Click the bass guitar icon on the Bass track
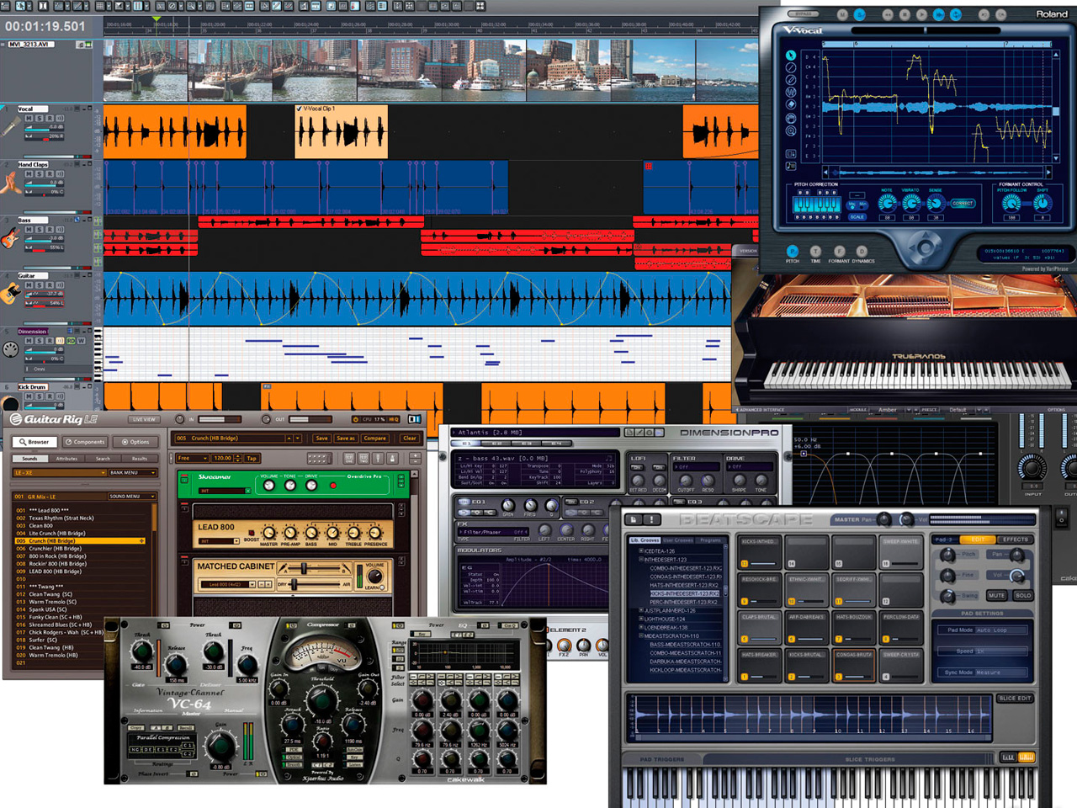This screenshot has height=808, width=1077. (12, 237)
